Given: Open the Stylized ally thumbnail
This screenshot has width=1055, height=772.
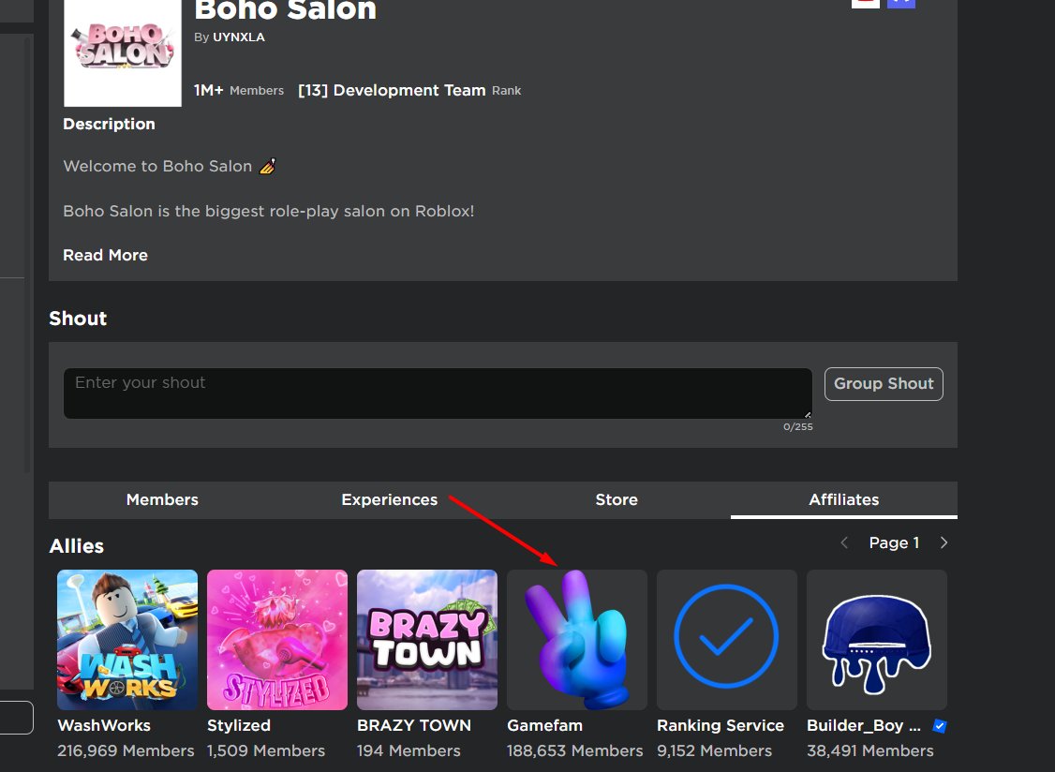Looking at the screenshot, I should pyautogui.click(x=277, y=640).
